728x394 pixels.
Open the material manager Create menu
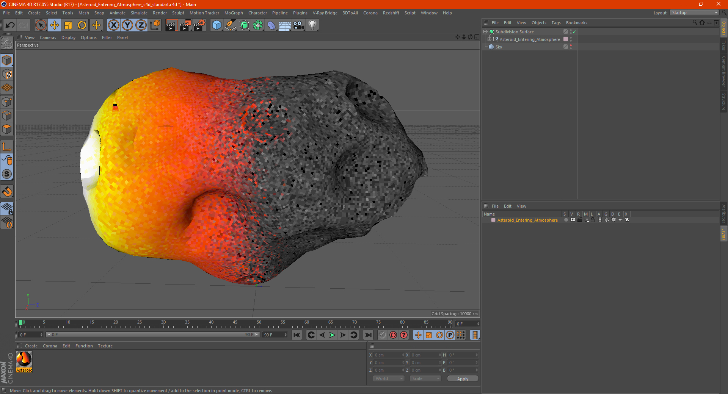(x=31, y=346)
